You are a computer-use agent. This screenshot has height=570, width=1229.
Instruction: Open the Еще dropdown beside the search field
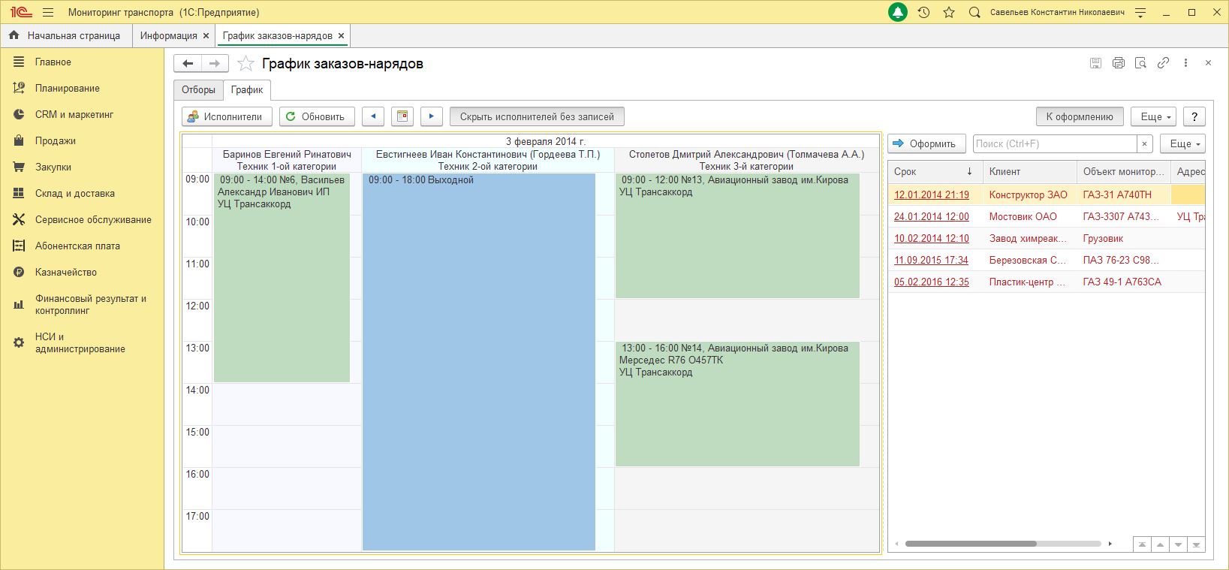[1182, 143]
